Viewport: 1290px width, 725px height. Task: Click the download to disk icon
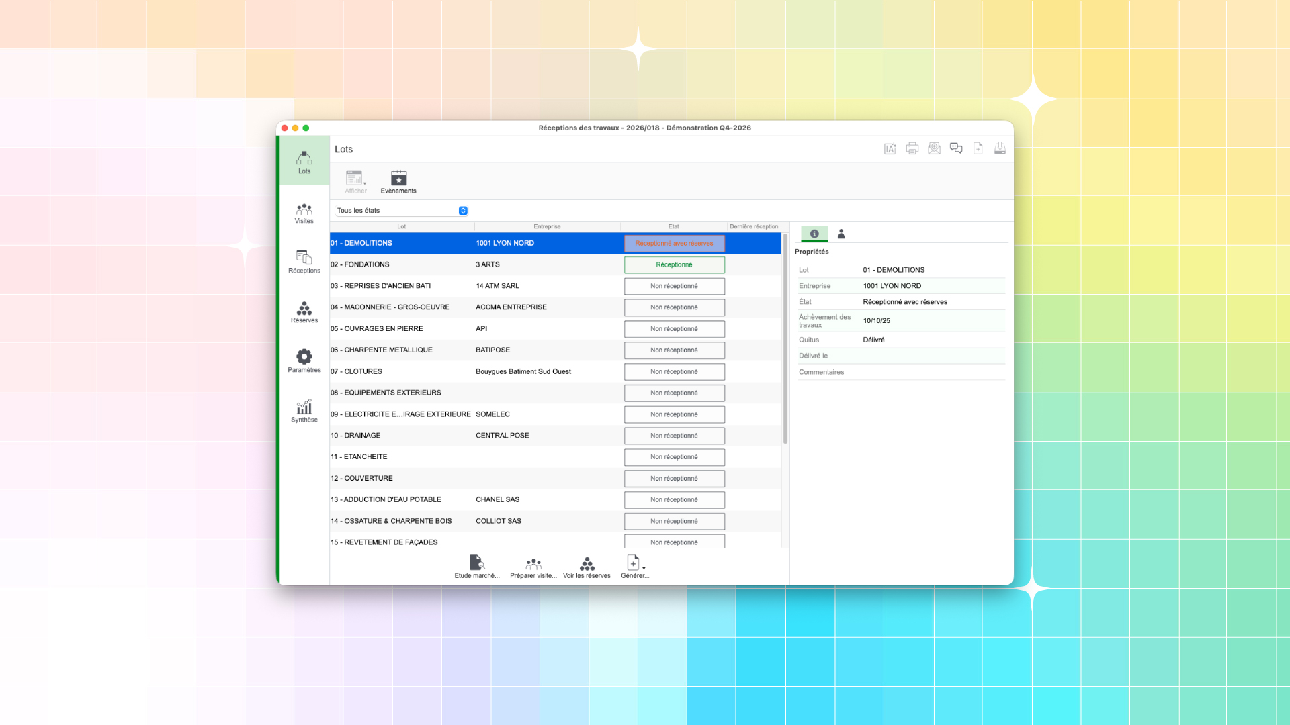point(1000,149)
